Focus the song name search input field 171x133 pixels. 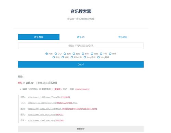pos(81,46)
